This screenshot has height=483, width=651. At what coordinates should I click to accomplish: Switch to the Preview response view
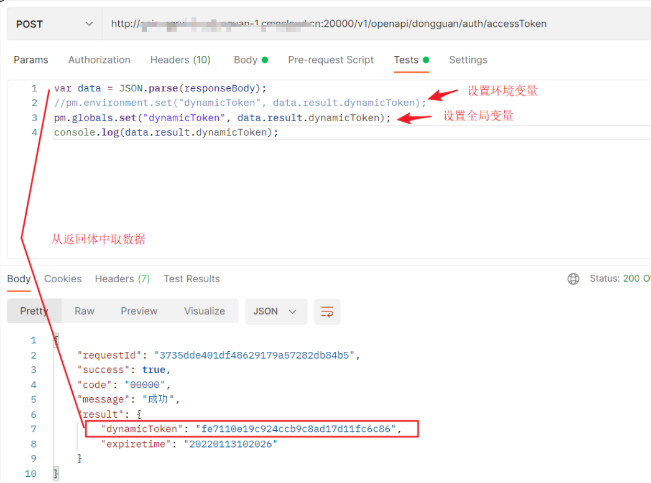(x=139, y=311)
